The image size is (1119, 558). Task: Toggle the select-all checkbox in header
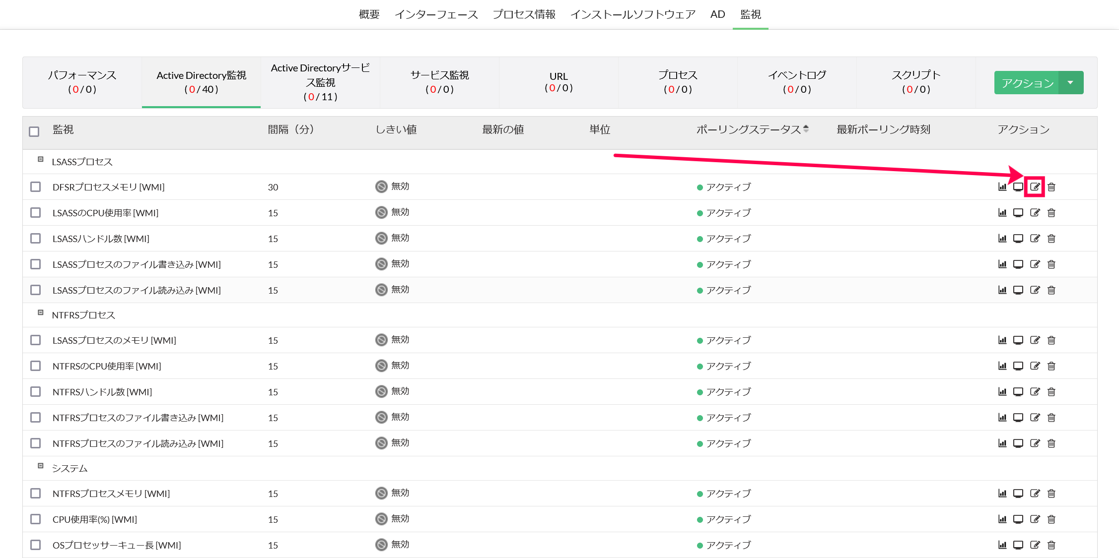(34, 131)
